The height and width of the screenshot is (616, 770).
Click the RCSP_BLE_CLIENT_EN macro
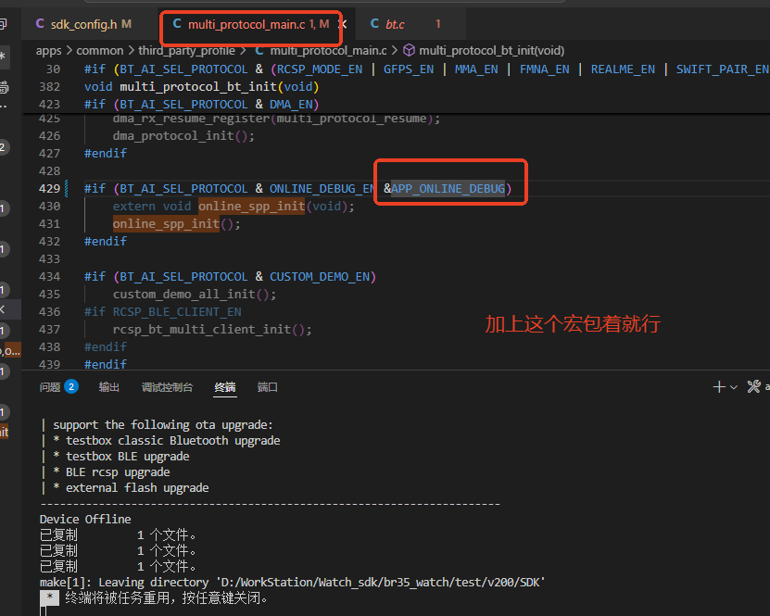(x=177, y=311)
